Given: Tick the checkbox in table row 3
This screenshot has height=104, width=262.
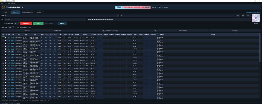Looking at the screenshot, I should pyautogui.click(x=6, y=43).
